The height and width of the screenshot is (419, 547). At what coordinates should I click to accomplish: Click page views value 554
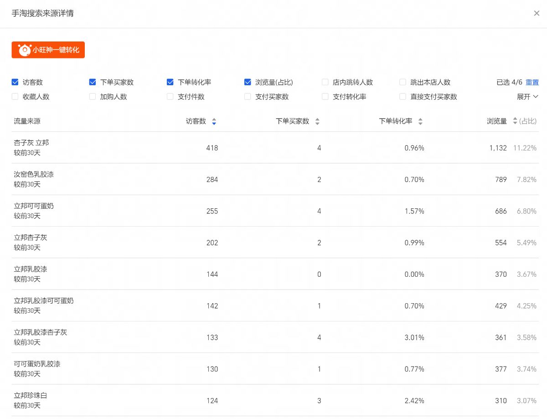pos(501,243)
